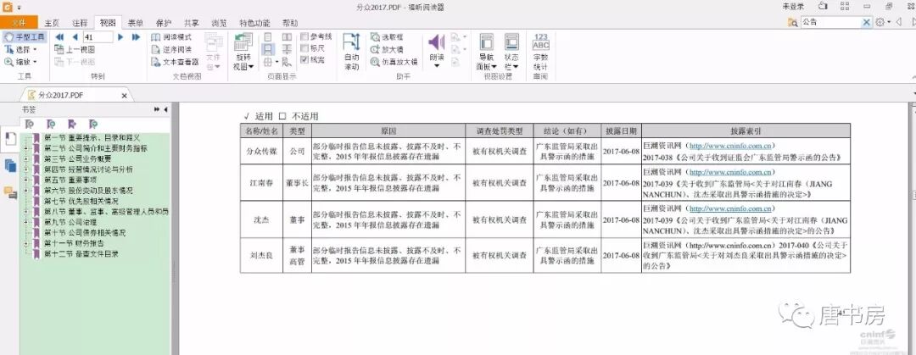Expand the 第十一节 财务报告 bookmark node

coord(25,243)
